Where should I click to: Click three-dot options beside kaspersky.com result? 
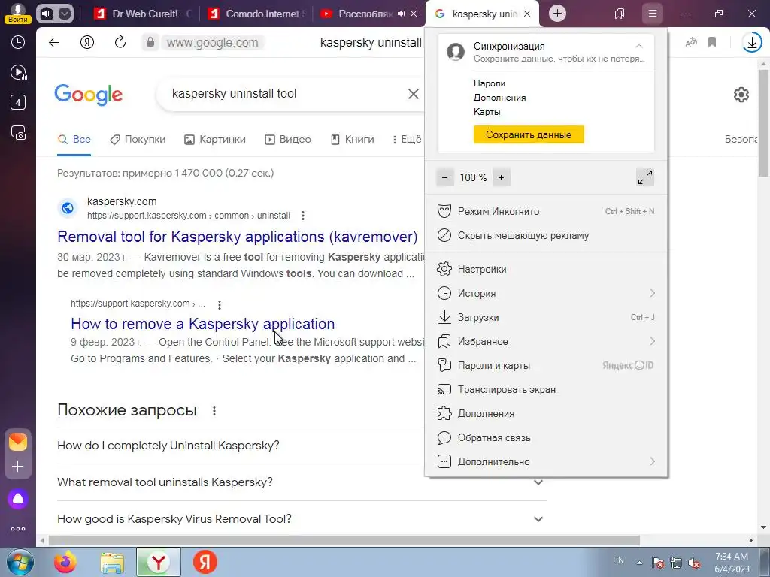(x=303, y=216)
